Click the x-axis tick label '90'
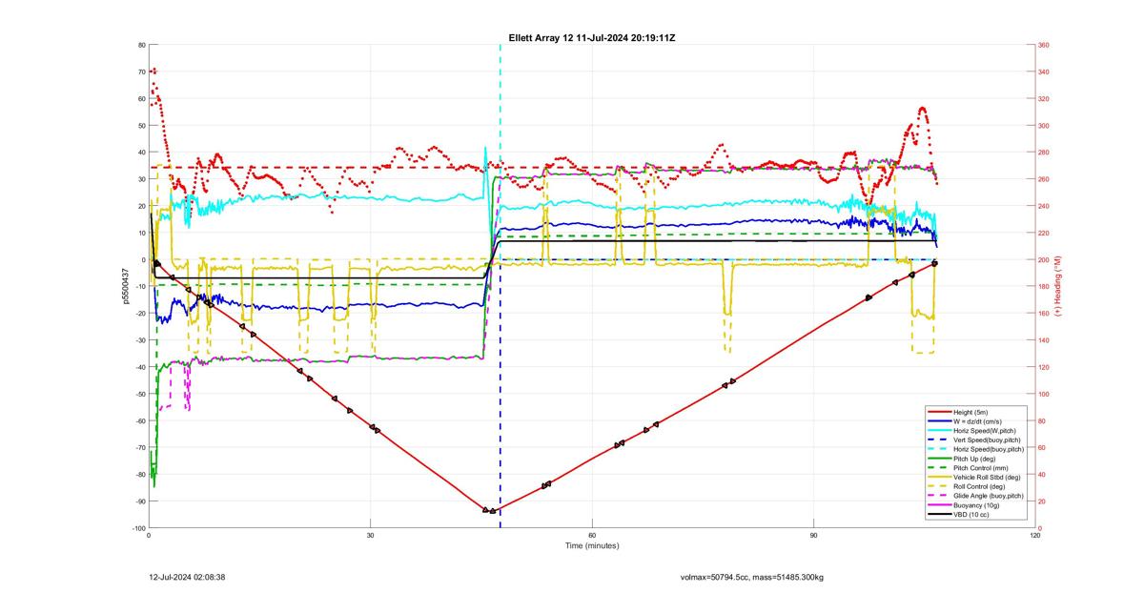This screenshot has width=1144, height=593. click(814, 535)
